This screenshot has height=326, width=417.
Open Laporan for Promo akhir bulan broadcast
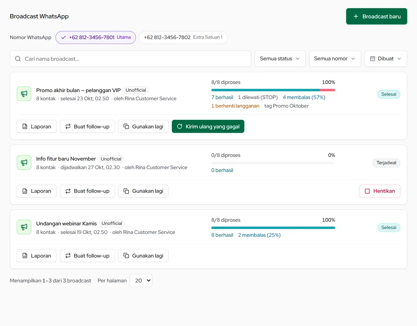click(x=37, y=126)
